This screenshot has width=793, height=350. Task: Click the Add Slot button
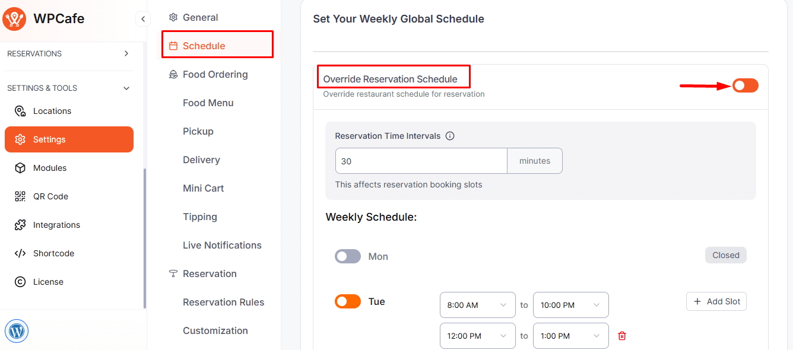716,301
